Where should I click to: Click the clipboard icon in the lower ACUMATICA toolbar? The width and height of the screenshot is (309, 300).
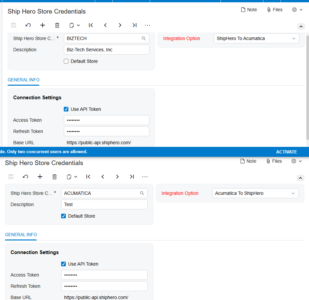tap(69, 177)
